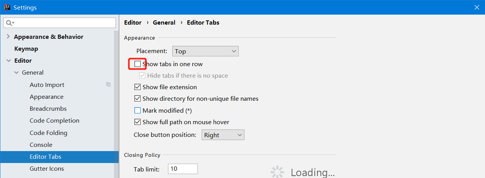Select Breadcrumbs in the sidebar
The height and width of the screenshot is (178, 485).
[x=48, y=109]
